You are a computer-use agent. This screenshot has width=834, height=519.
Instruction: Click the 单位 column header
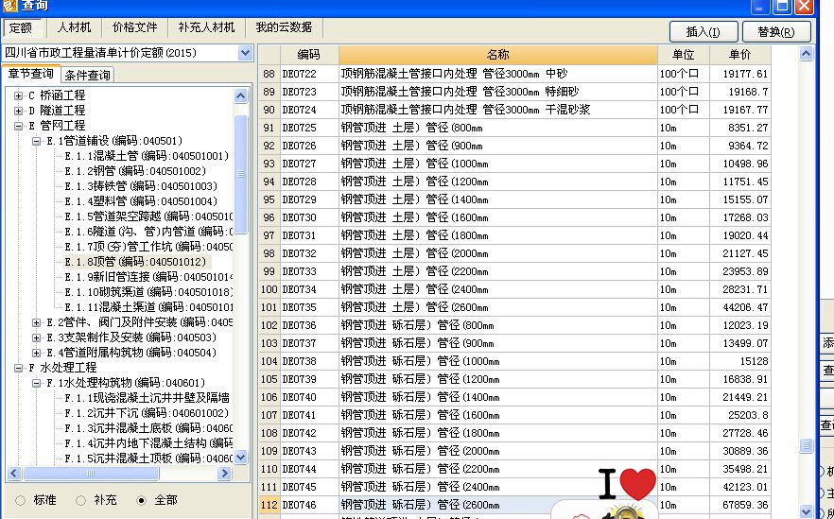[x=684, y=55]
